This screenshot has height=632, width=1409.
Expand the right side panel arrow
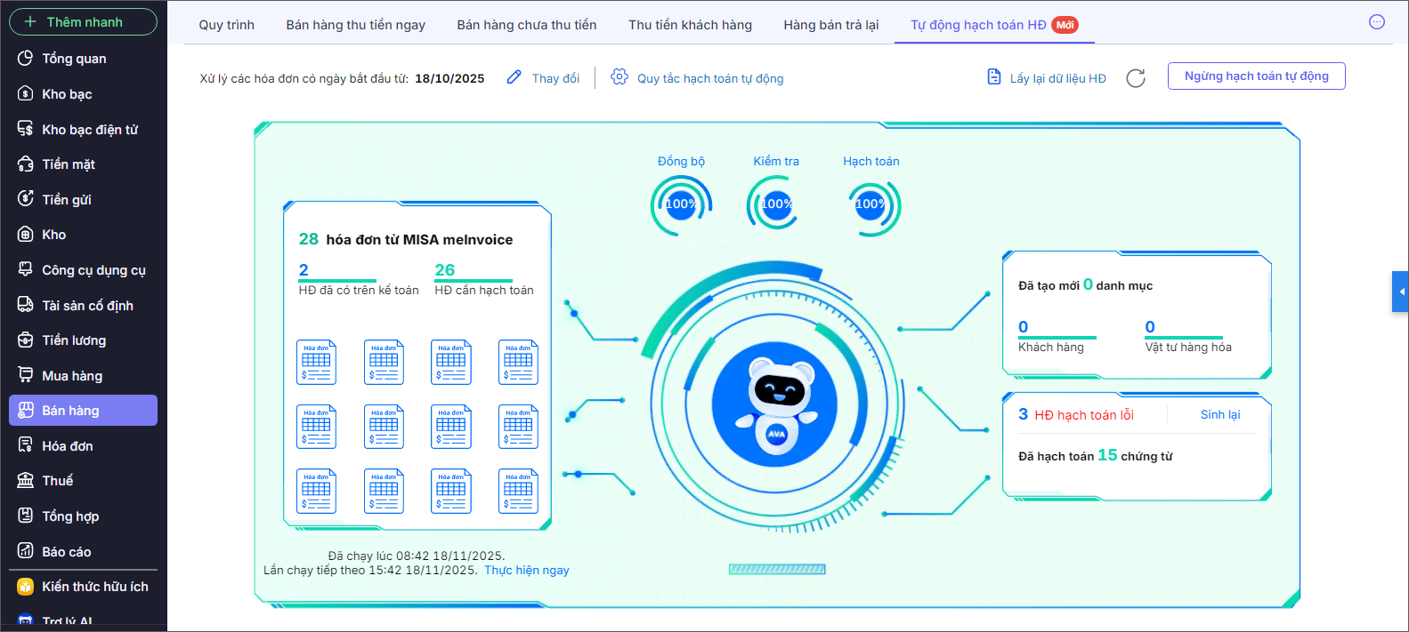(x=1400, y=292)
